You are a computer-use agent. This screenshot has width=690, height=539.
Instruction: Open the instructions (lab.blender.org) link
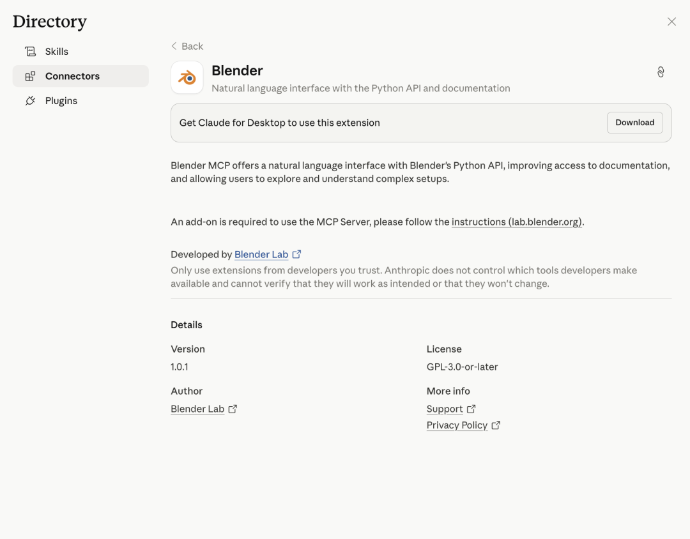[517, 222]
